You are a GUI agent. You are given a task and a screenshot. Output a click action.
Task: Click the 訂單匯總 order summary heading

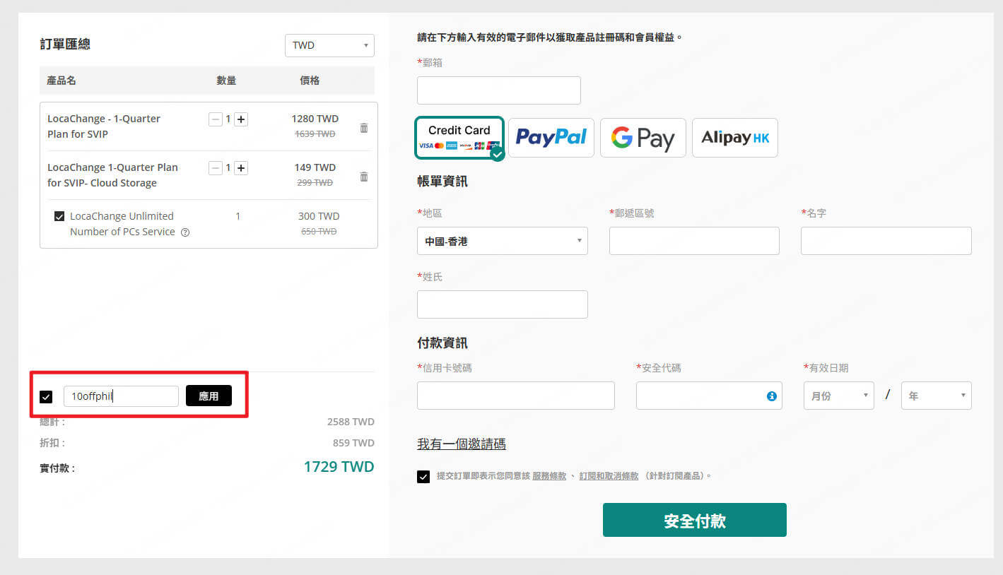point(65,44)
